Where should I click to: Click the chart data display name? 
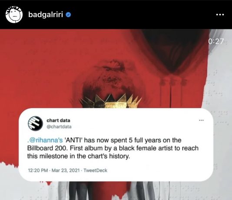58,120
